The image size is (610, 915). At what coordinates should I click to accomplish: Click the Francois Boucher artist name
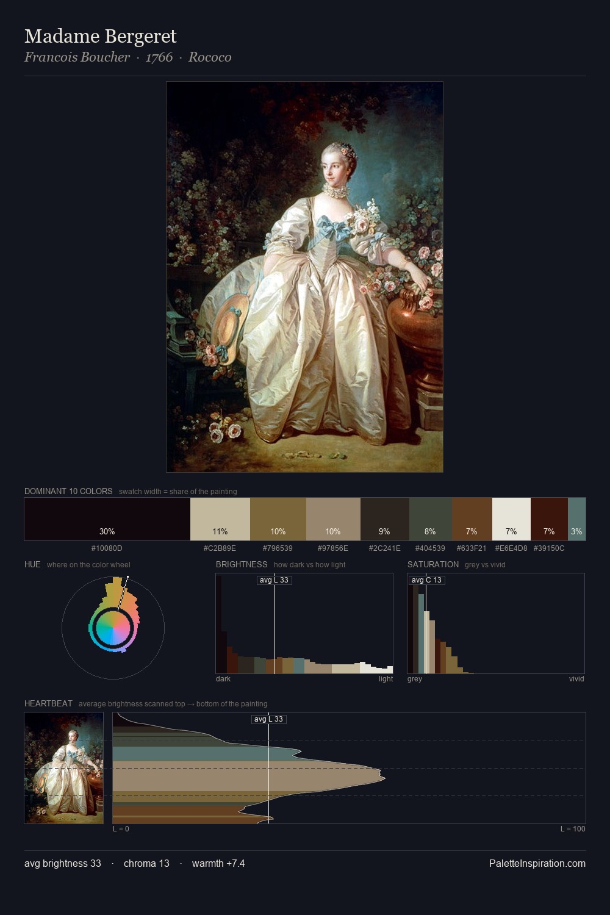tap(77, 57)
